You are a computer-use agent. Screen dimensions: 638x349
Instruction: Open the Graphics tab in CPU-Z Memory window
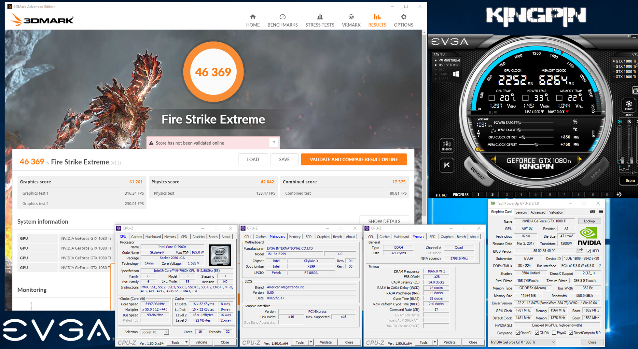pos(447,237)
